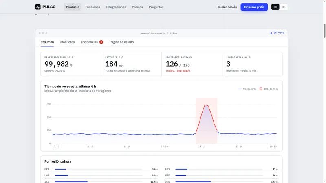Click the 1 caído, 1 degradado warning
Image resolution: width=326 pixels, height=183 pixels.
point(178,71)
